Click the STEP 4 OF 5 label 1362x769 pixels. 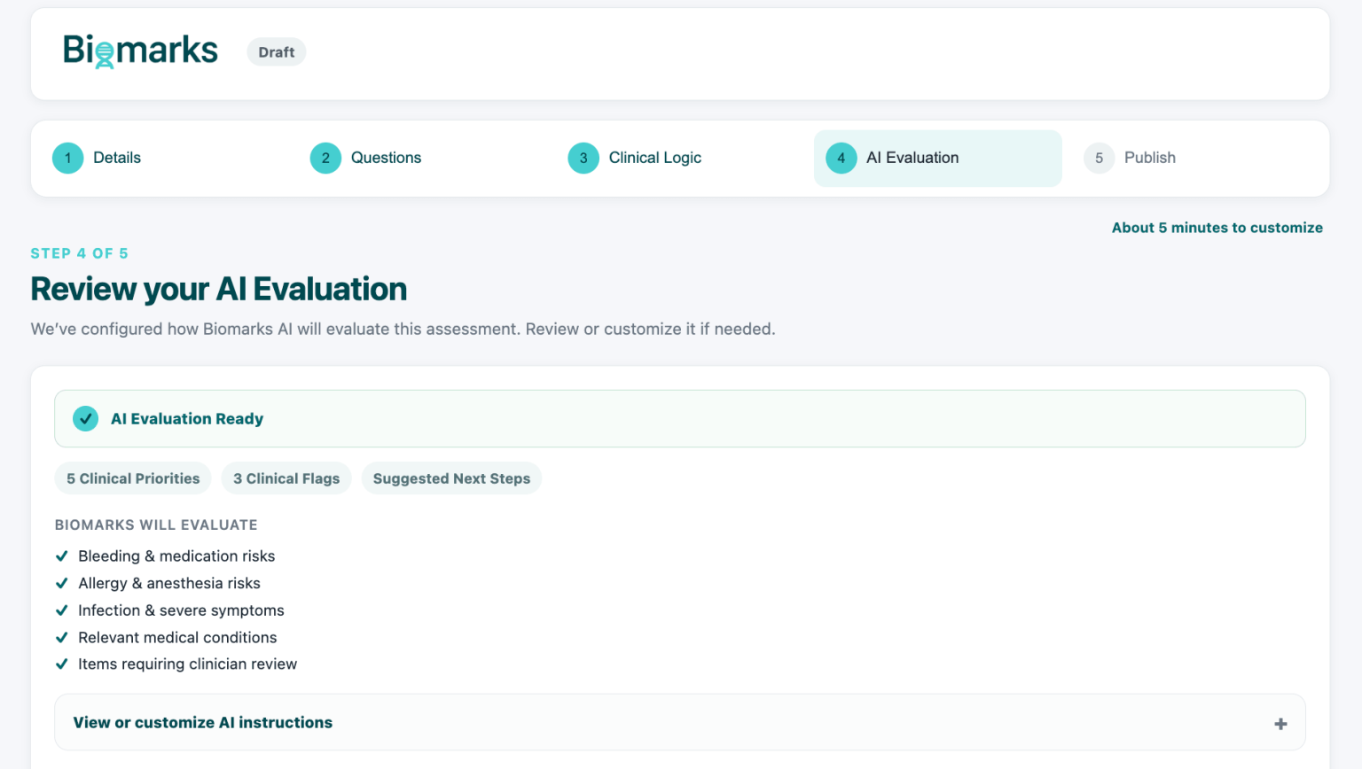coord(80,253)
